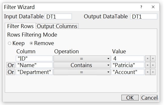Click the Value column header
The image size is (164, 105).
pyautogui.click(x=119, y=51)
